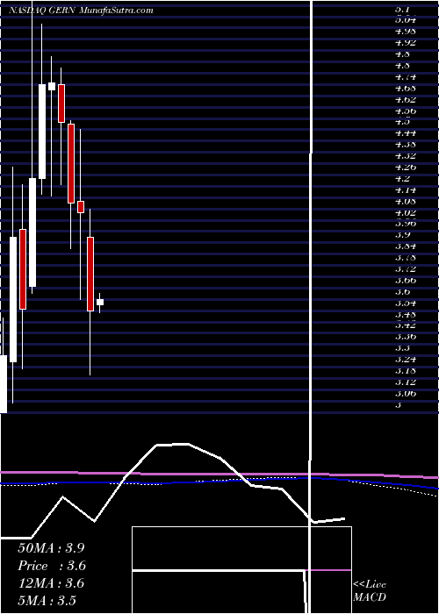Viewport: 439px width, 614px height.
Task: Select the 3.06 price axis label
Action: [x=406, y=393]
